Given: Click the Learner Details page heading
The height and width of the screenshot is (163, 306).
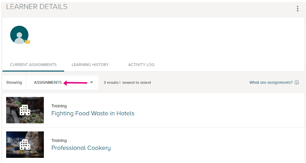Looking at the screenshot, I should pyautogui.click(x=37, y=7).
